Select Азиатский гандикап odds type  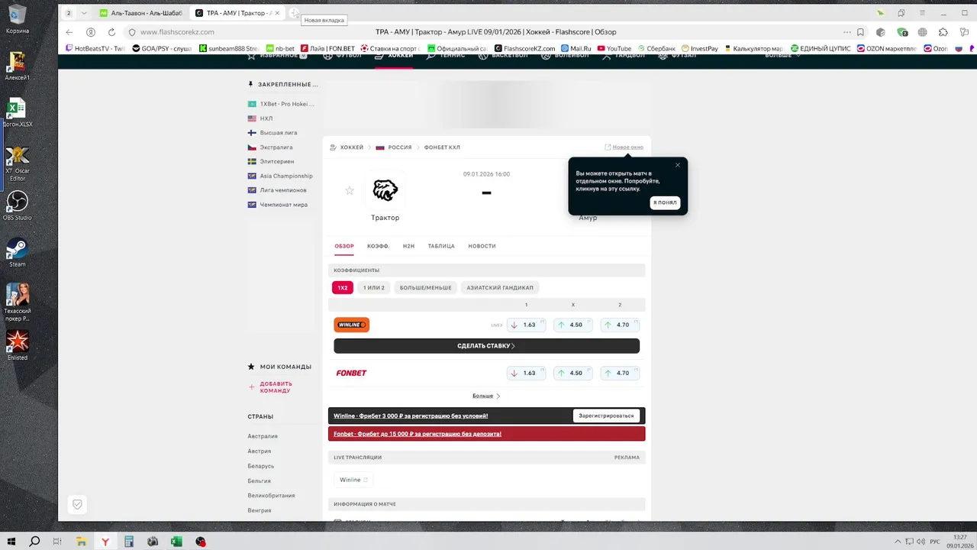(x=500, y=288)
